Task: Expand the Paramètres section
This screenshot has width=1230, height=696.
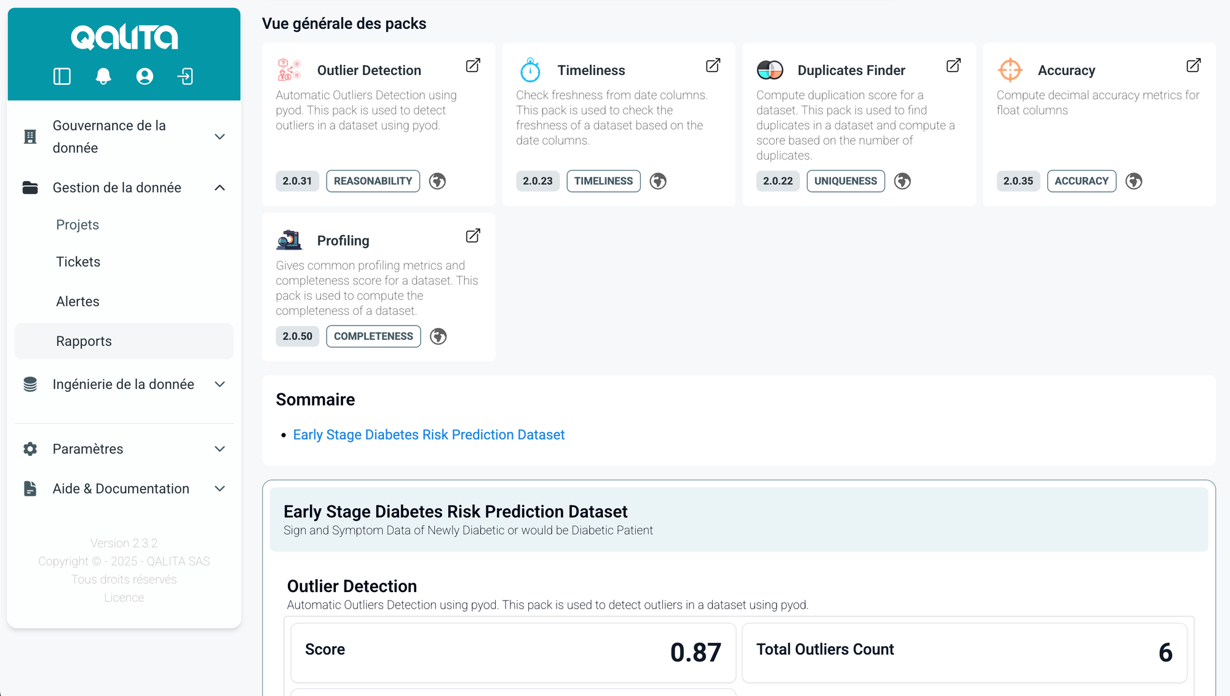Action: coord(220,449)
